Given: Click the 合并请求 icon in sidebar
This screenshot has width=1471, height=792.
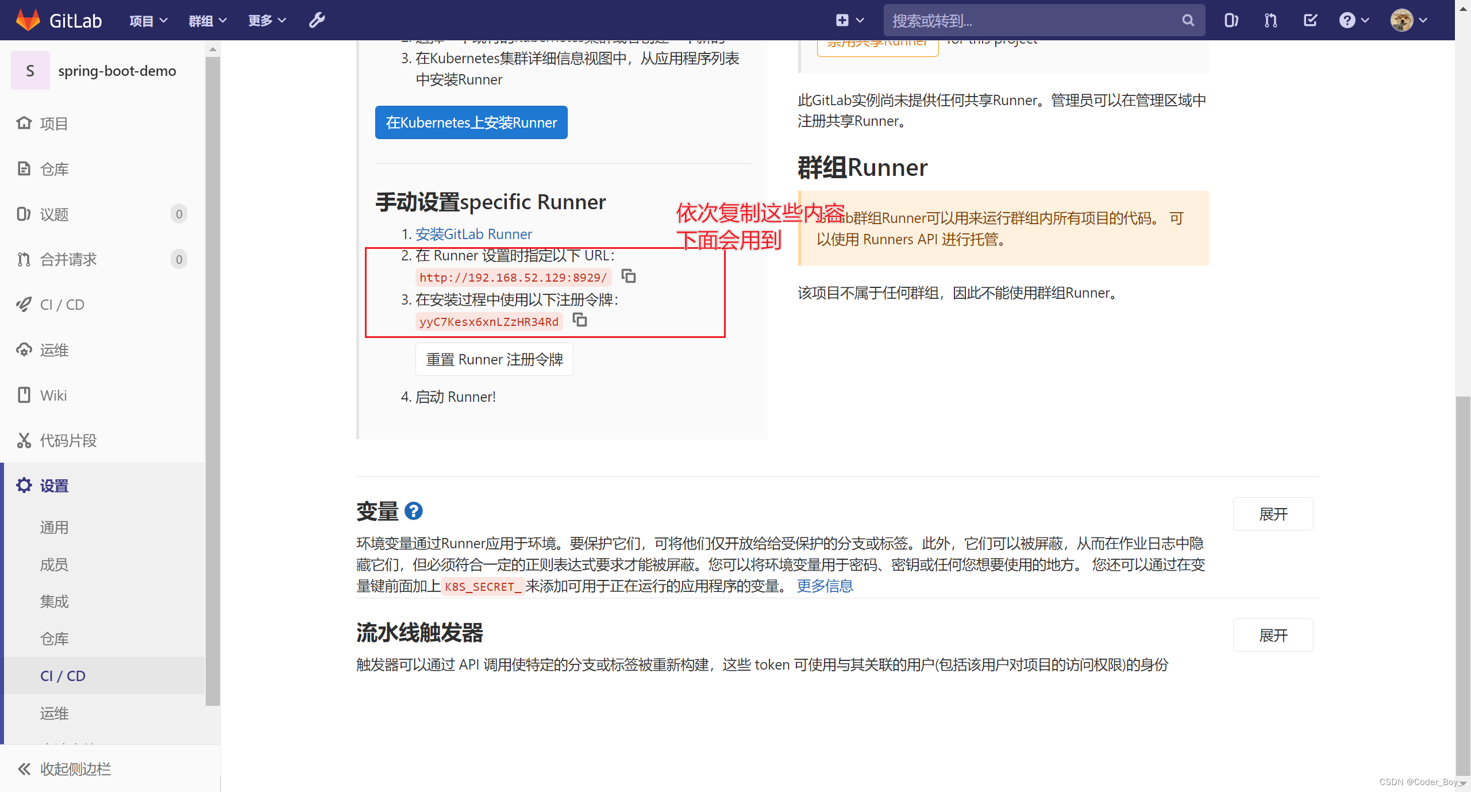Looking at the screenshot, I should click(24, 259).
